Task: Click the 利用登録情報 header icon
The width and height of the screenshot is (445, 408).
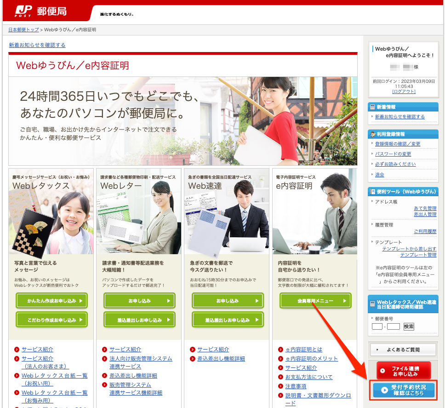Action: click(x=372, y=134)
